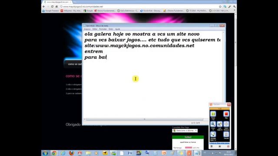Screen dimensions: 278x156
Task: Open Internet Explorer from the taskbar
Action: coord(63,153)
